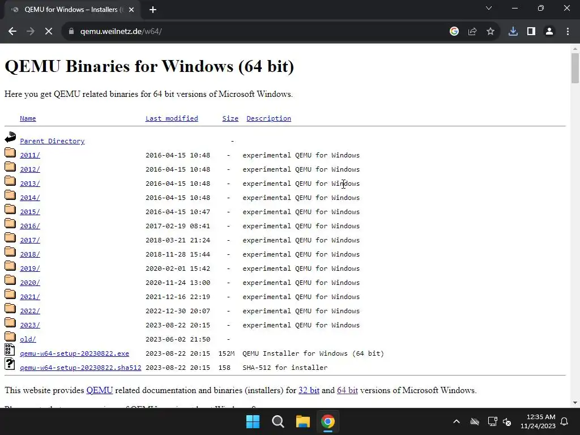580x435 pixels.
Task: Open the OneDrive tray icon
Action: click(475, 421)
